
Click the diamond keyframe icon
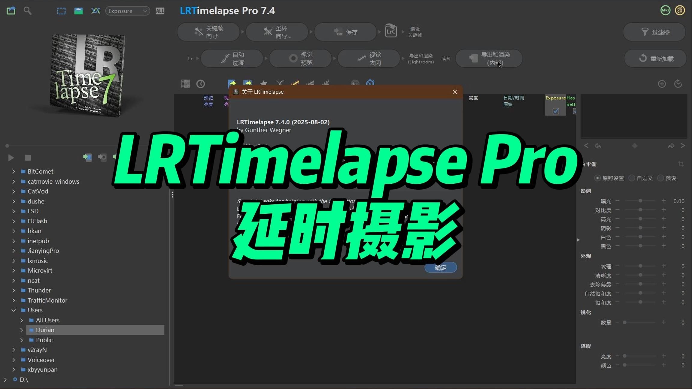[635, 146]
